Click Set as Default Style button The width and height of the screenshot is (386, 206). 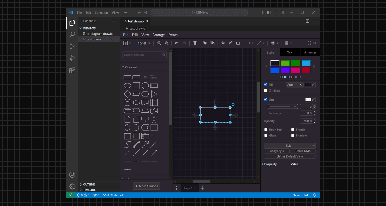(x=290, y=156)
